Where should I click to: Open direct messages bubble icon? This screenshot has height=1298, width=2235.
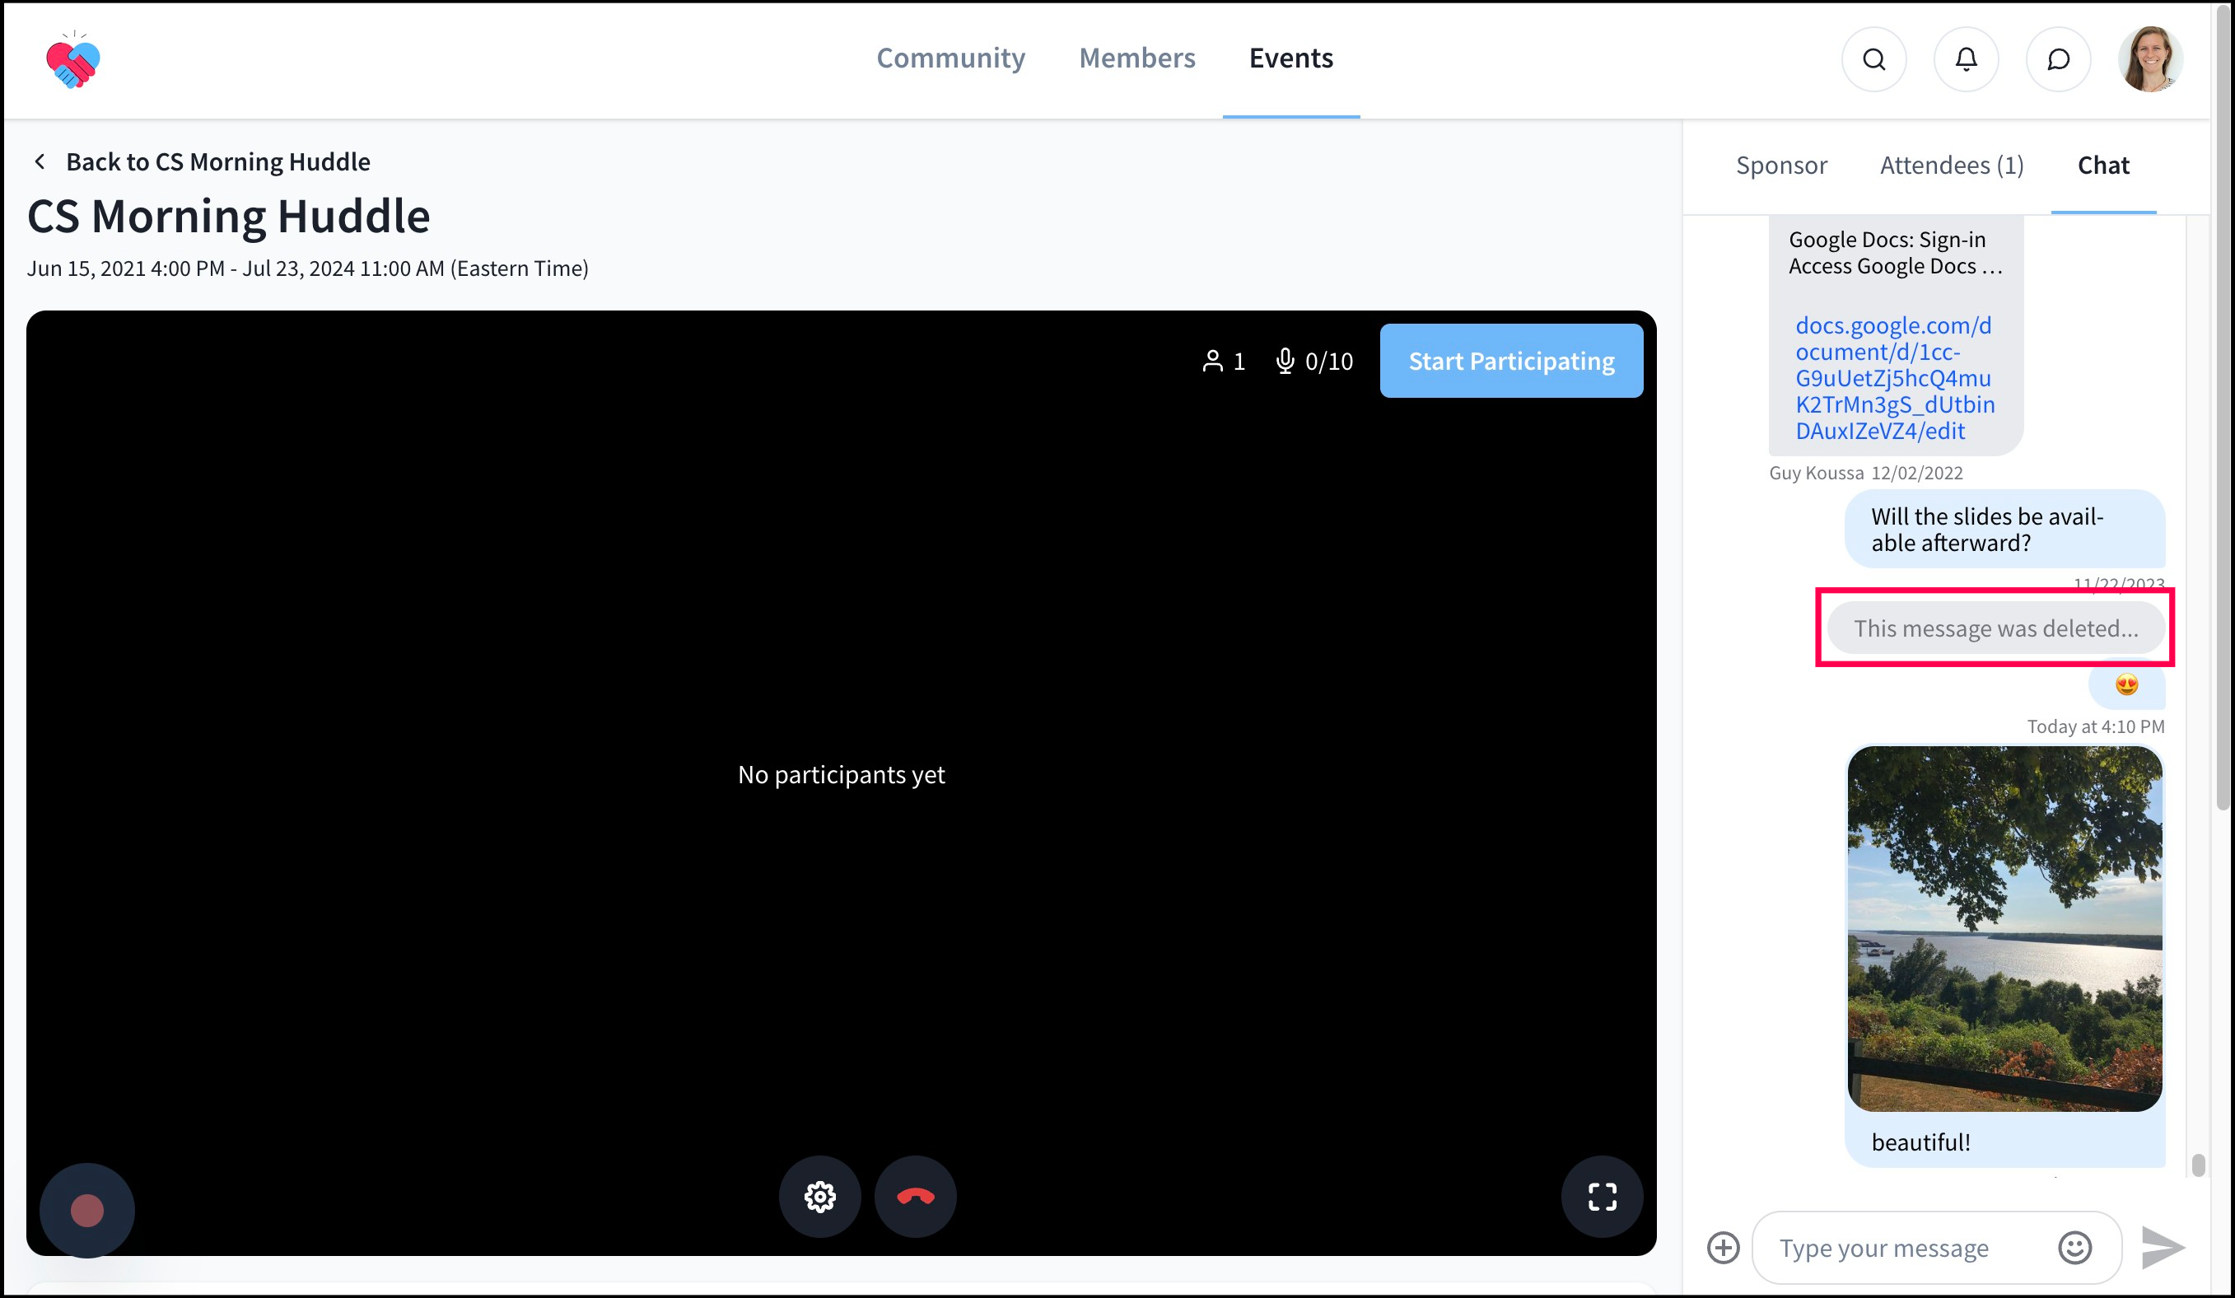click(2058, 59)
